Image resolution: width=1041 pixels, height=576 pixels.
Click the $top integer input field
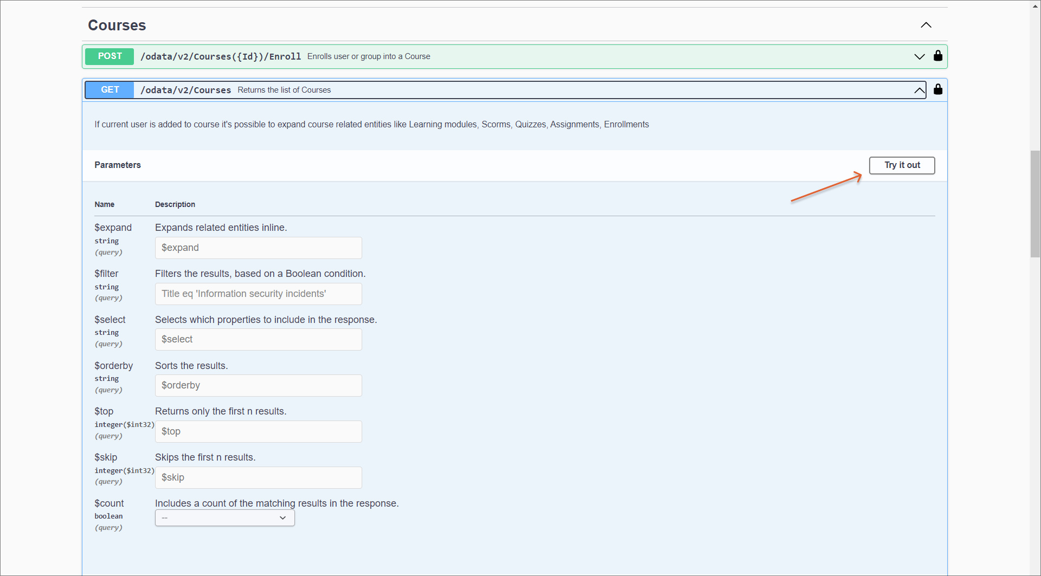click(258, 431)
